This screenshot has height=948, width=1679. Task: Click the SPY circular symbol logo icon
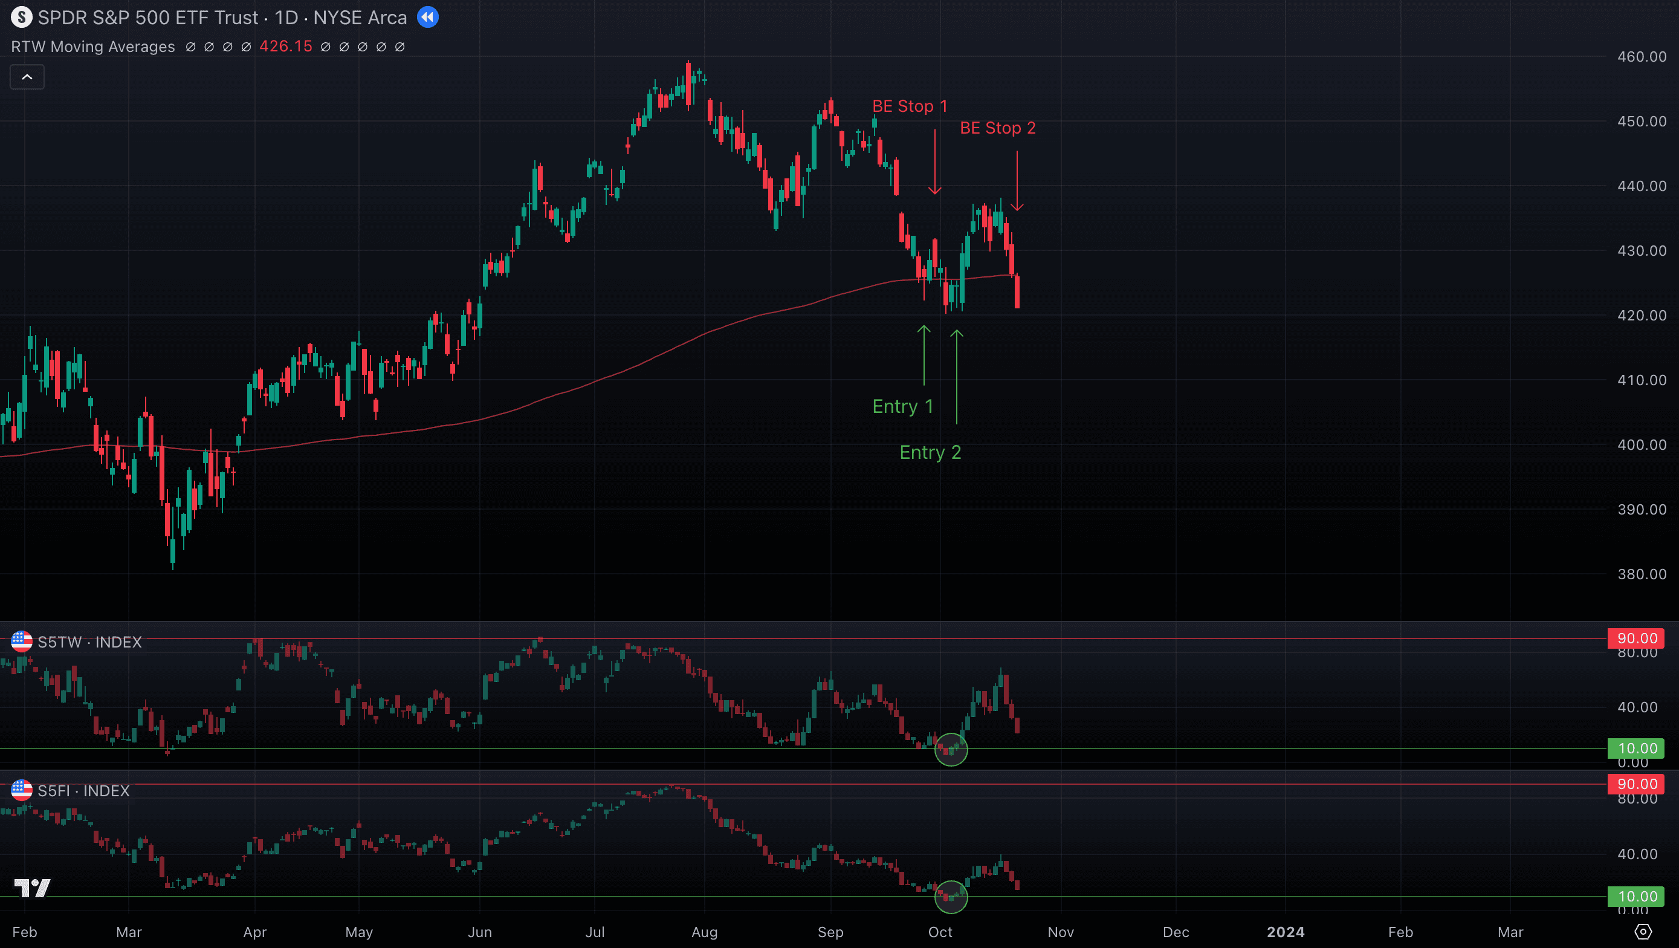(x=22, y=18)
